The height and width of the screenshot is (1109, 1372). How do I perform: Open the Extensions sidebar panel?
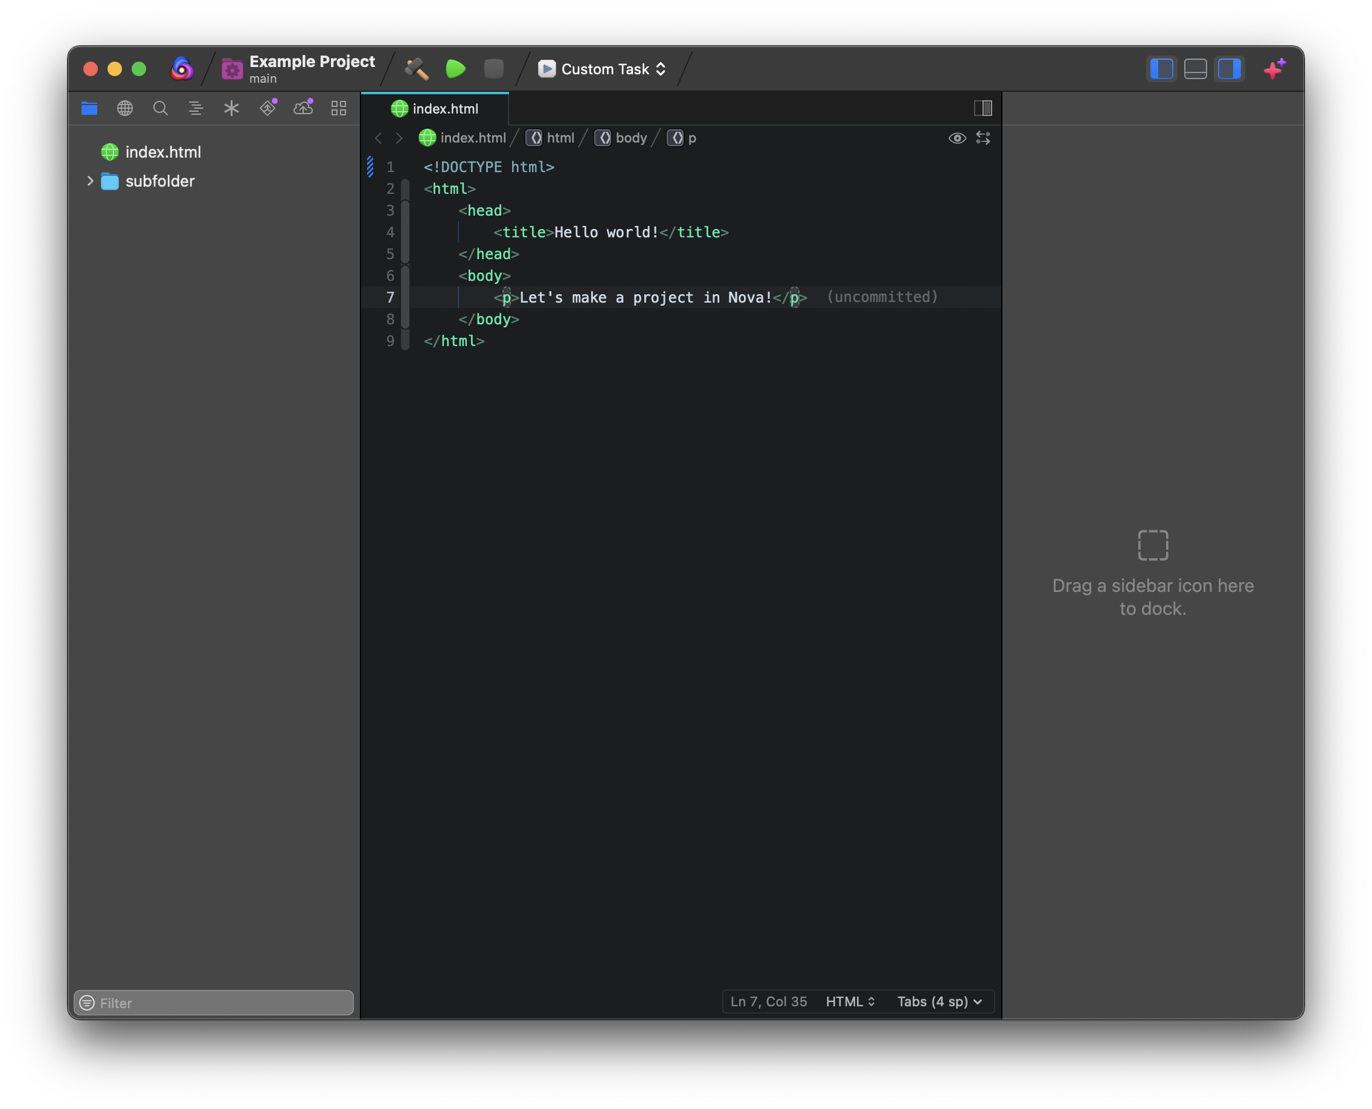(339, 108)
